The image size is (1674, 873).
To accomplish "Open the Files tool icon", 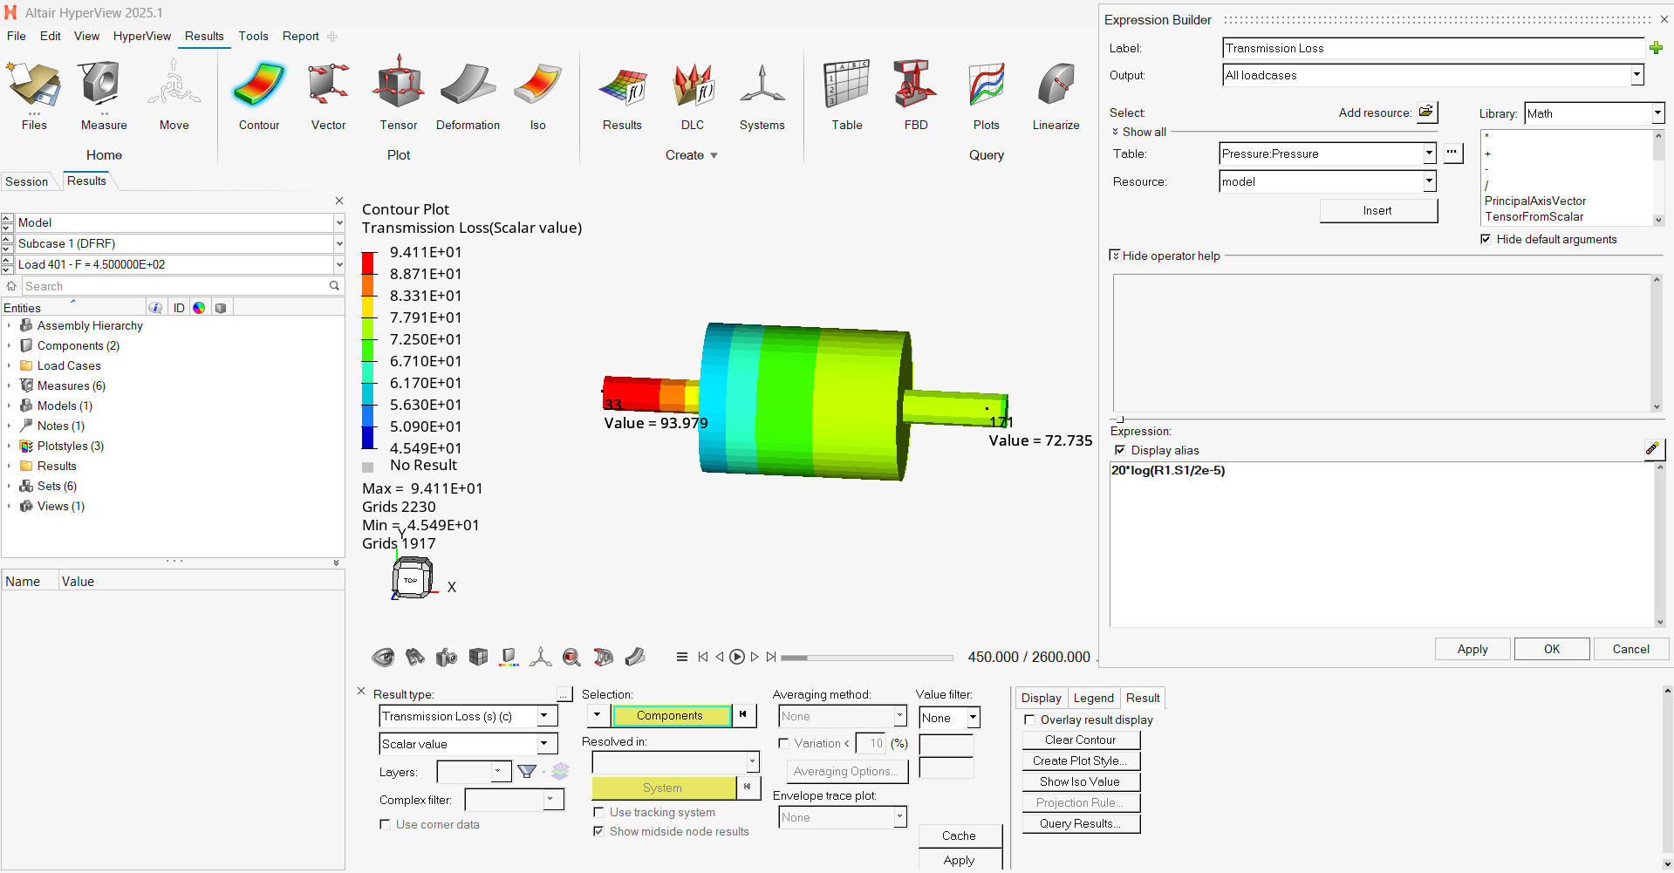I will click(34, 85).
